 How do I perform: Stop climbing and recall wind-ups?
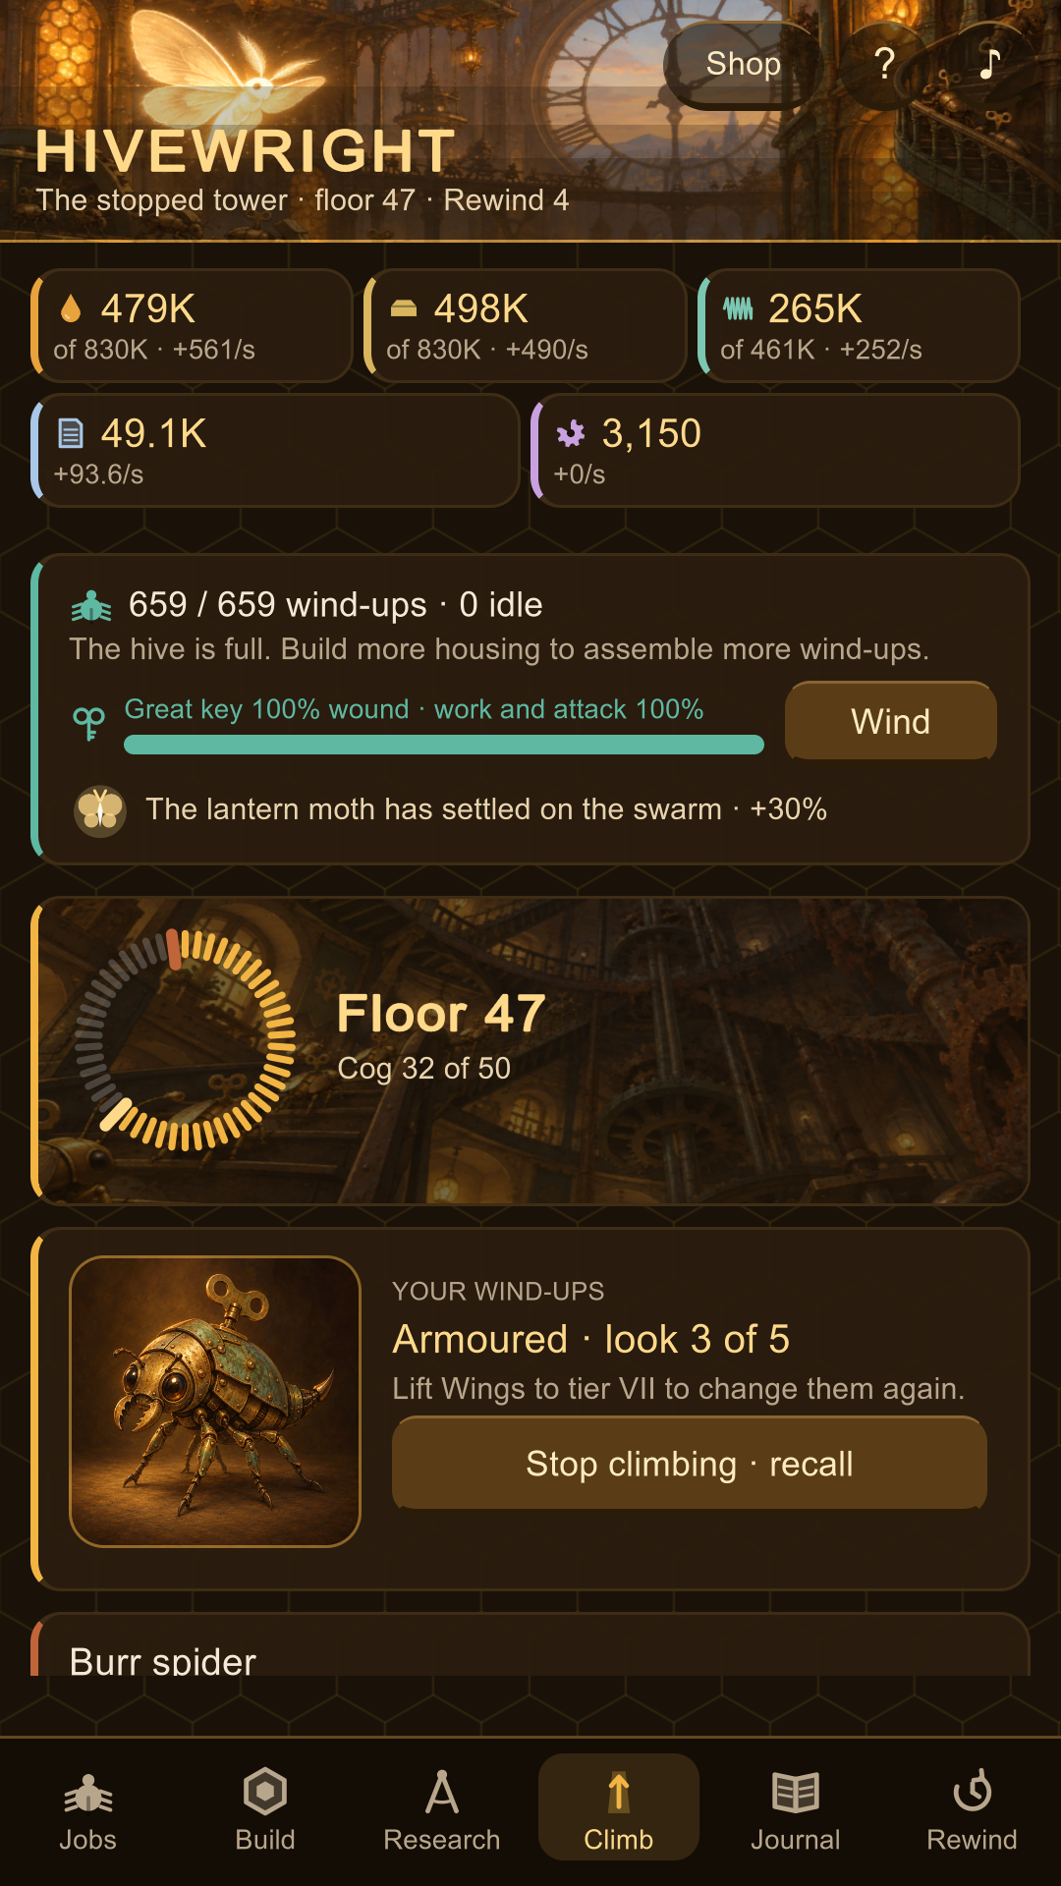[690, 1464]
